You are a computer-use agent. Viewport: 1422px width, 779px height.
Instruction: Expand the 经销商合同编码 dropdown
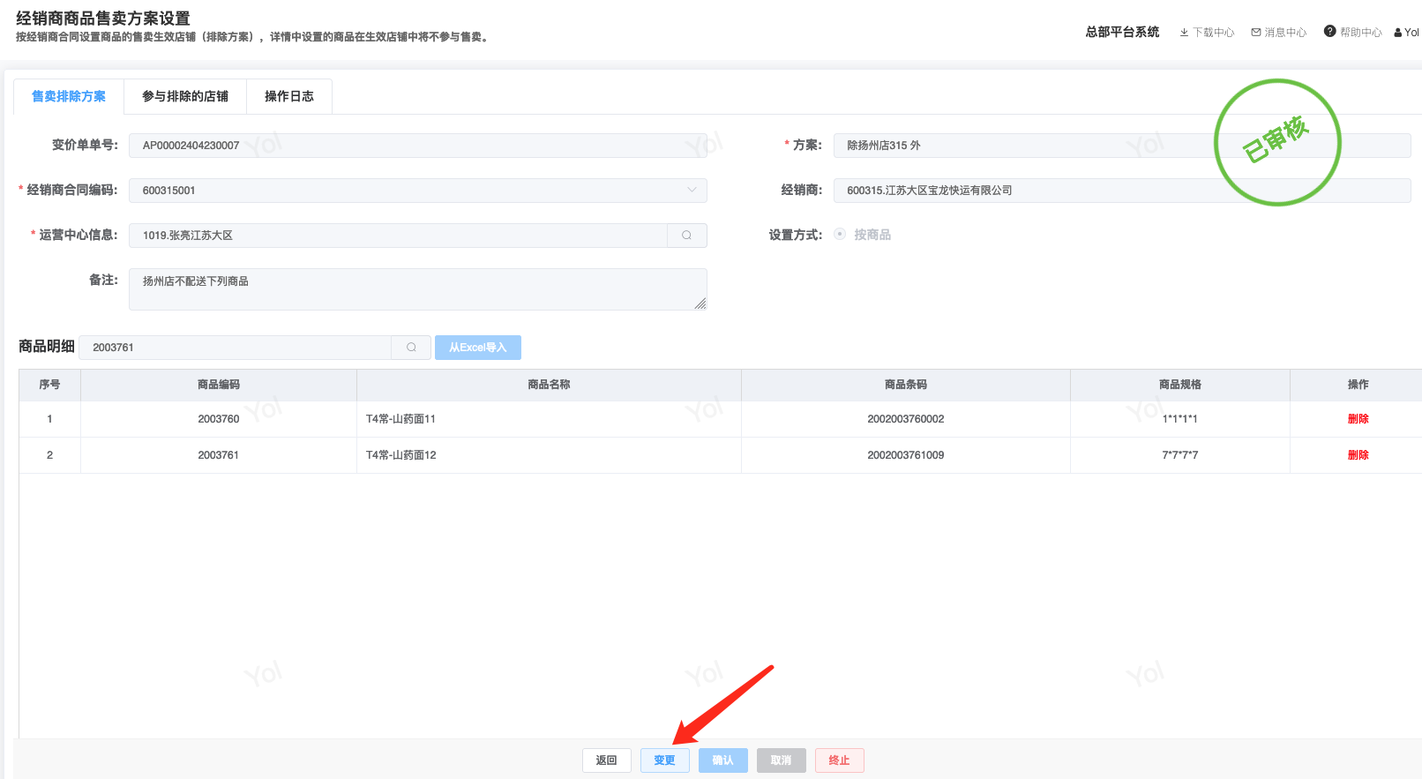(692, 191)
